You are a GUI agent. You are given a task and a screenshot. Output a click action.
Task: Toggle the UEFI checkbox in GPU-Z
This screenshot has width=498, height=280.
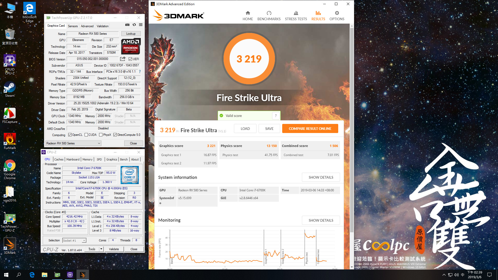click(130, 59)
